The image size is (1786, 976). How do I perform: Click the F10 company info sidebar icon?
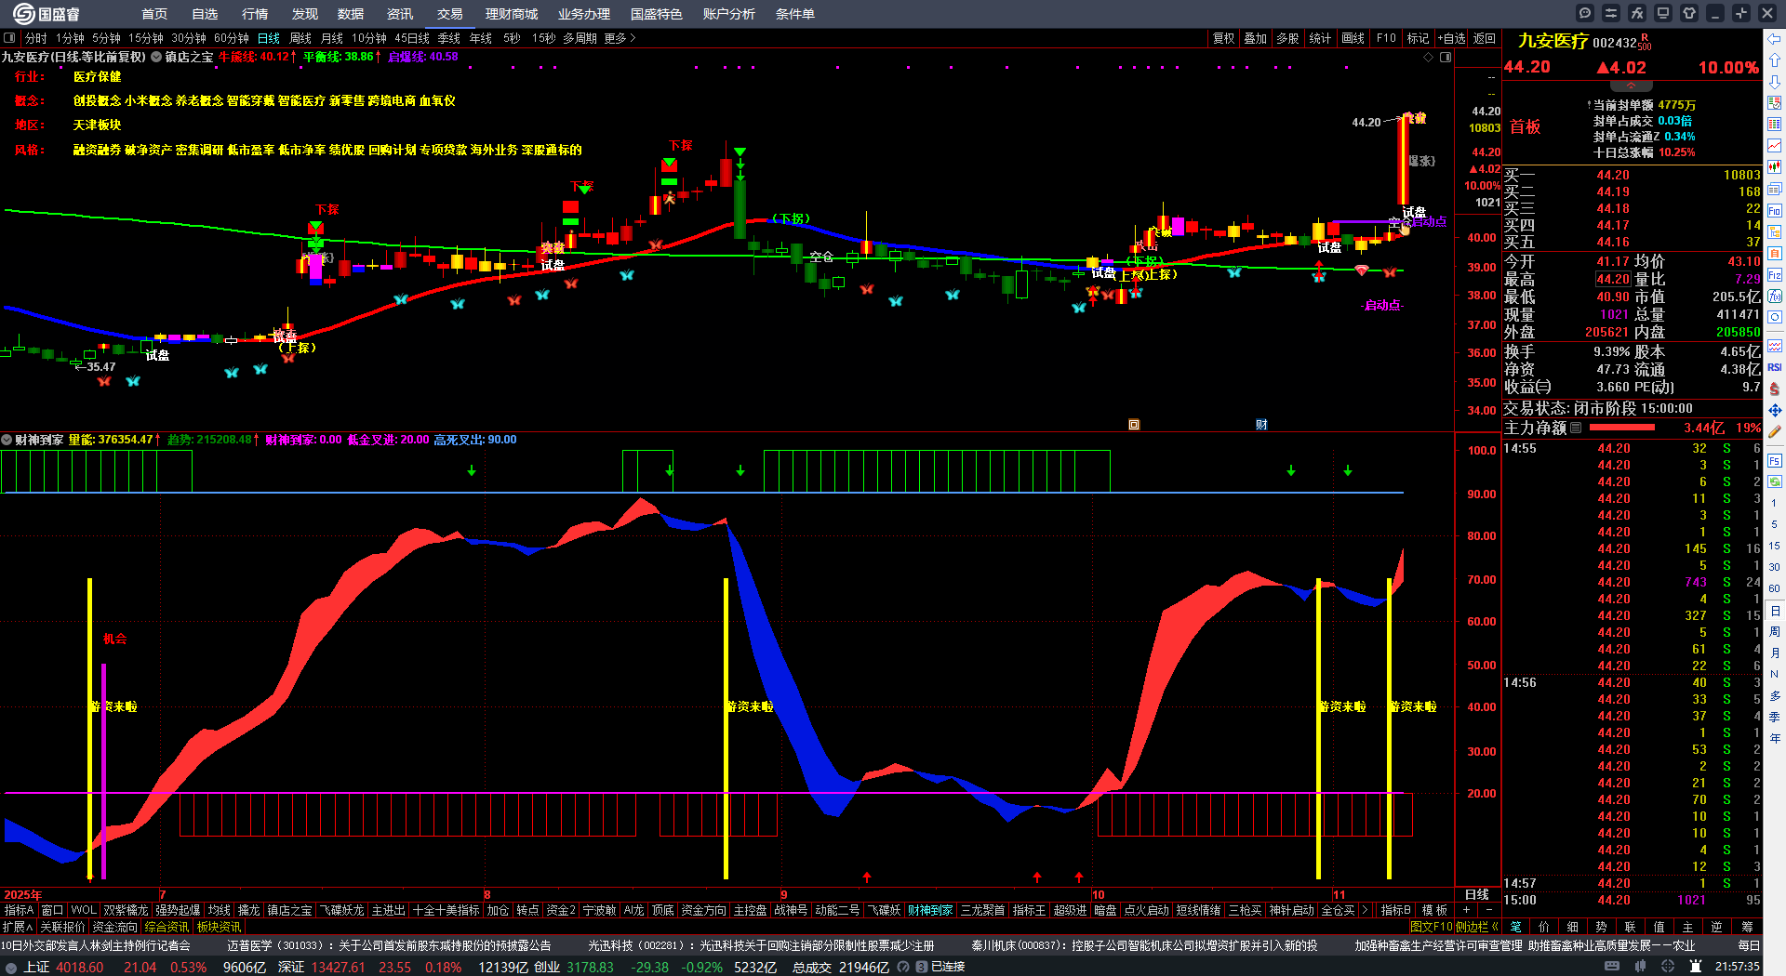point(1775,211)
